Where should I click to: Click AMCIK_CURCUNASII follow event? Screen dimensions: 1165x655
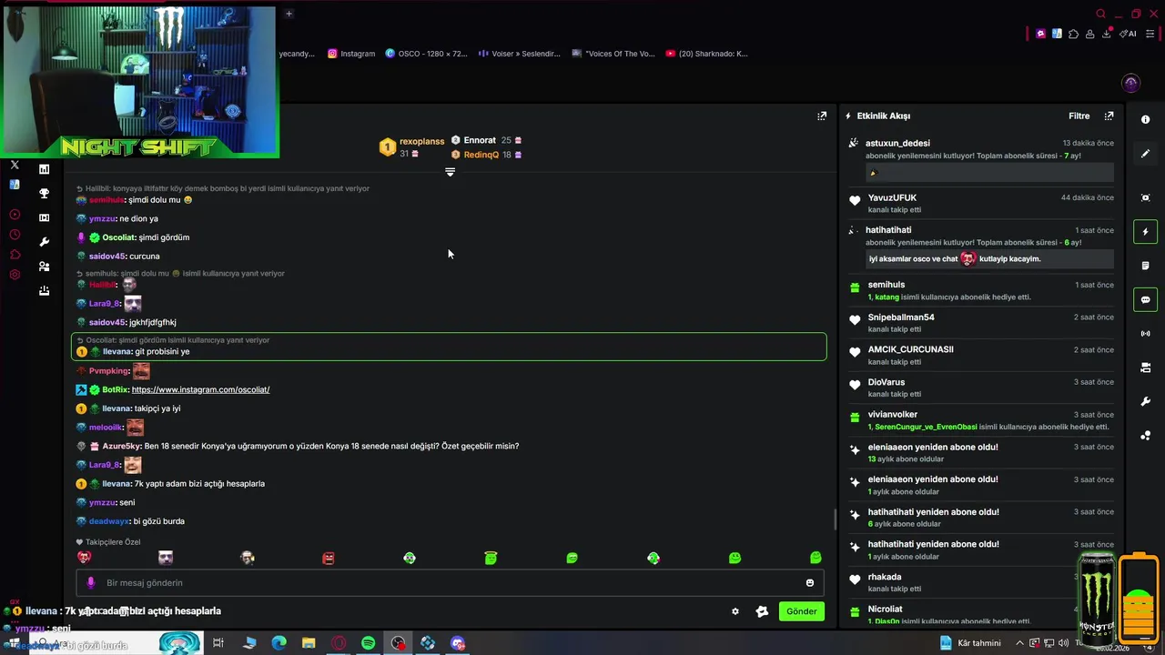910,349
